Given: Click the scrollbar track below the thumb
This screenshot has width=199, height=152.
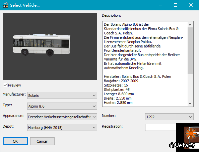Looking at the screenshot, I should 190,87.
